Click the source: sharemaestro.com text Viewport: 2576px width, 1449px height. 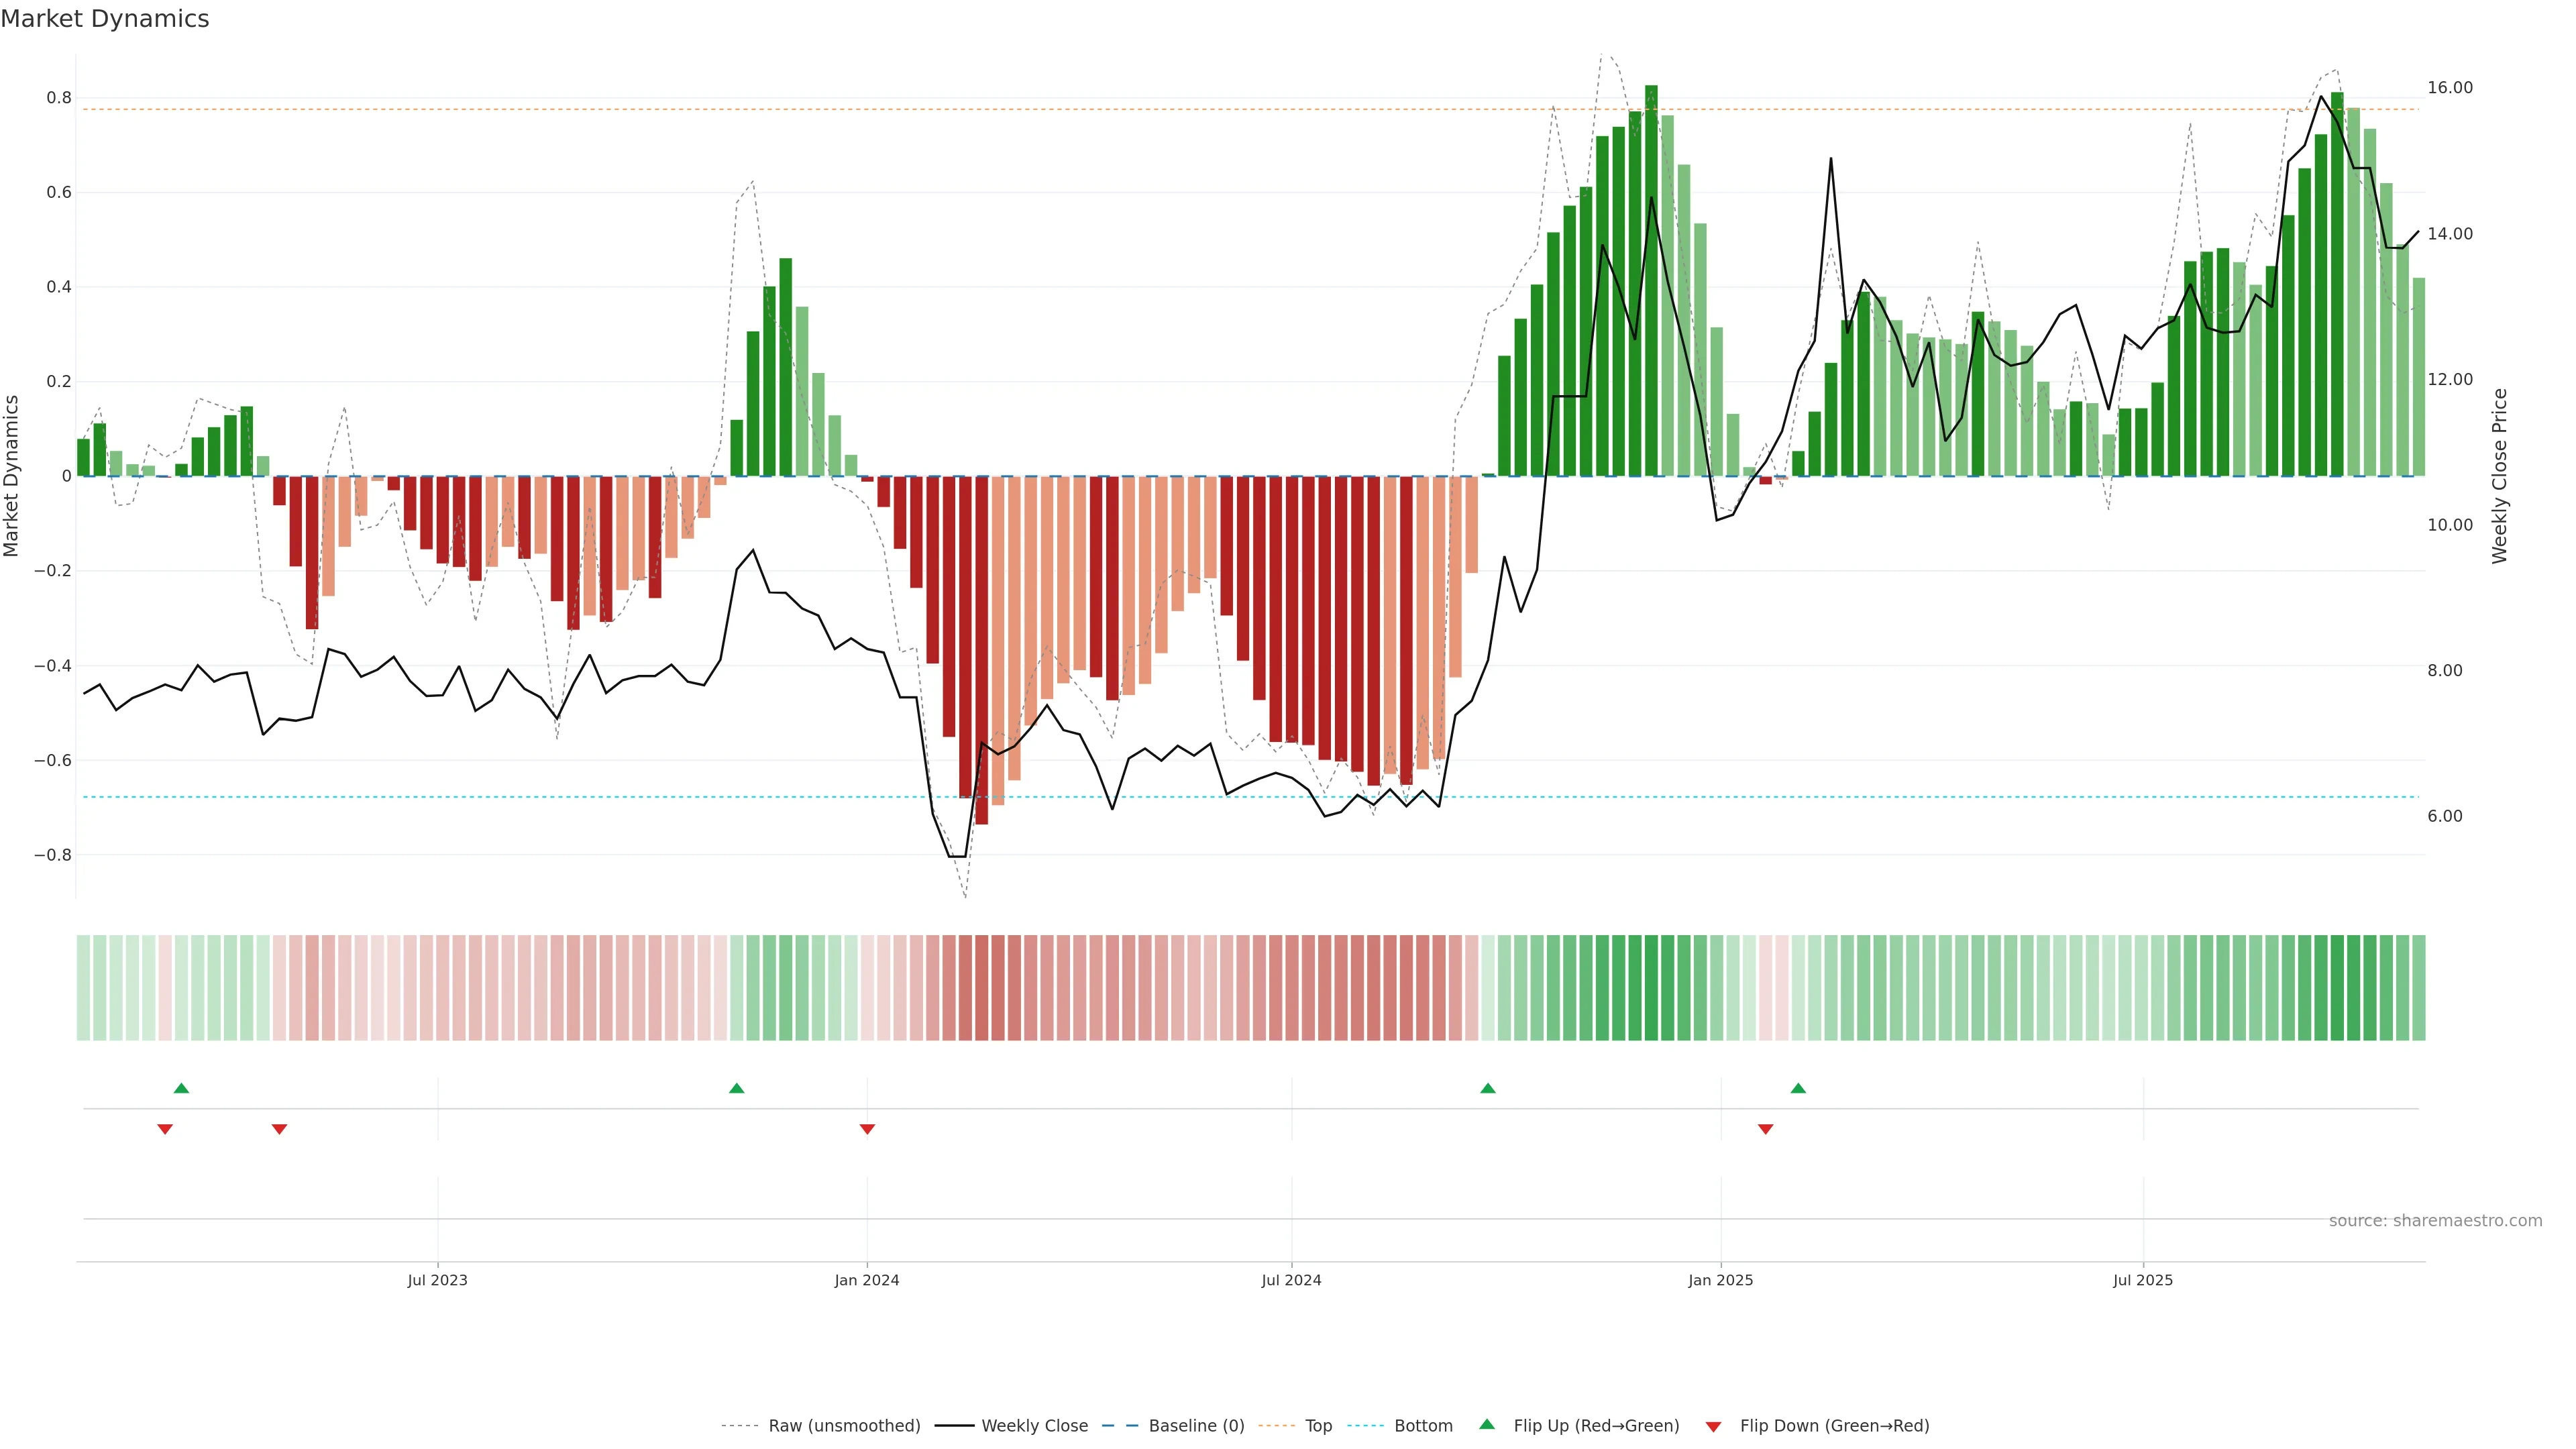[2435, 1221]
